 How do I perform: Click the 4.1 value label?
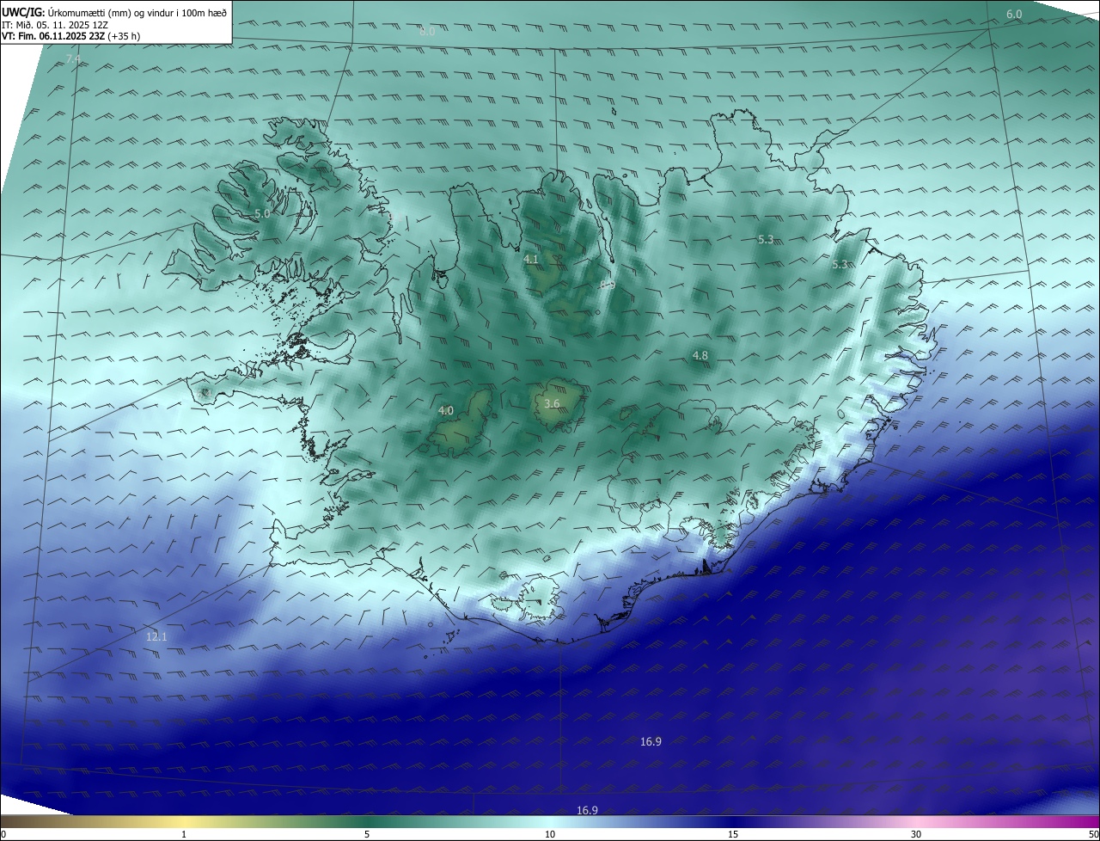point(531,259)
